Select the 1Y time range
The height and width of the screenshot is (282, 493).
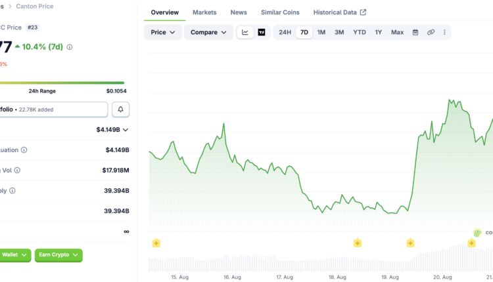click(x=378, y=32)
